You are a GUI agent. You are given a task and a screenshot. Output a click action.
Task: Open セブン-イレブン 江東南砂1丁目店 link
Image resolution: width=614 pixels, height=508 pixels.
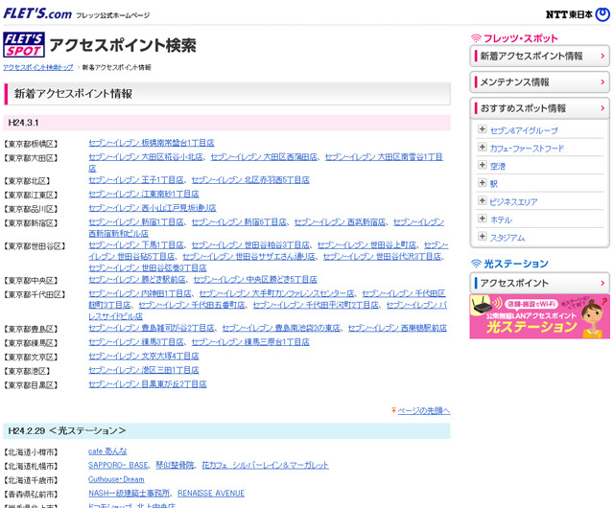[x=144, y=195]
